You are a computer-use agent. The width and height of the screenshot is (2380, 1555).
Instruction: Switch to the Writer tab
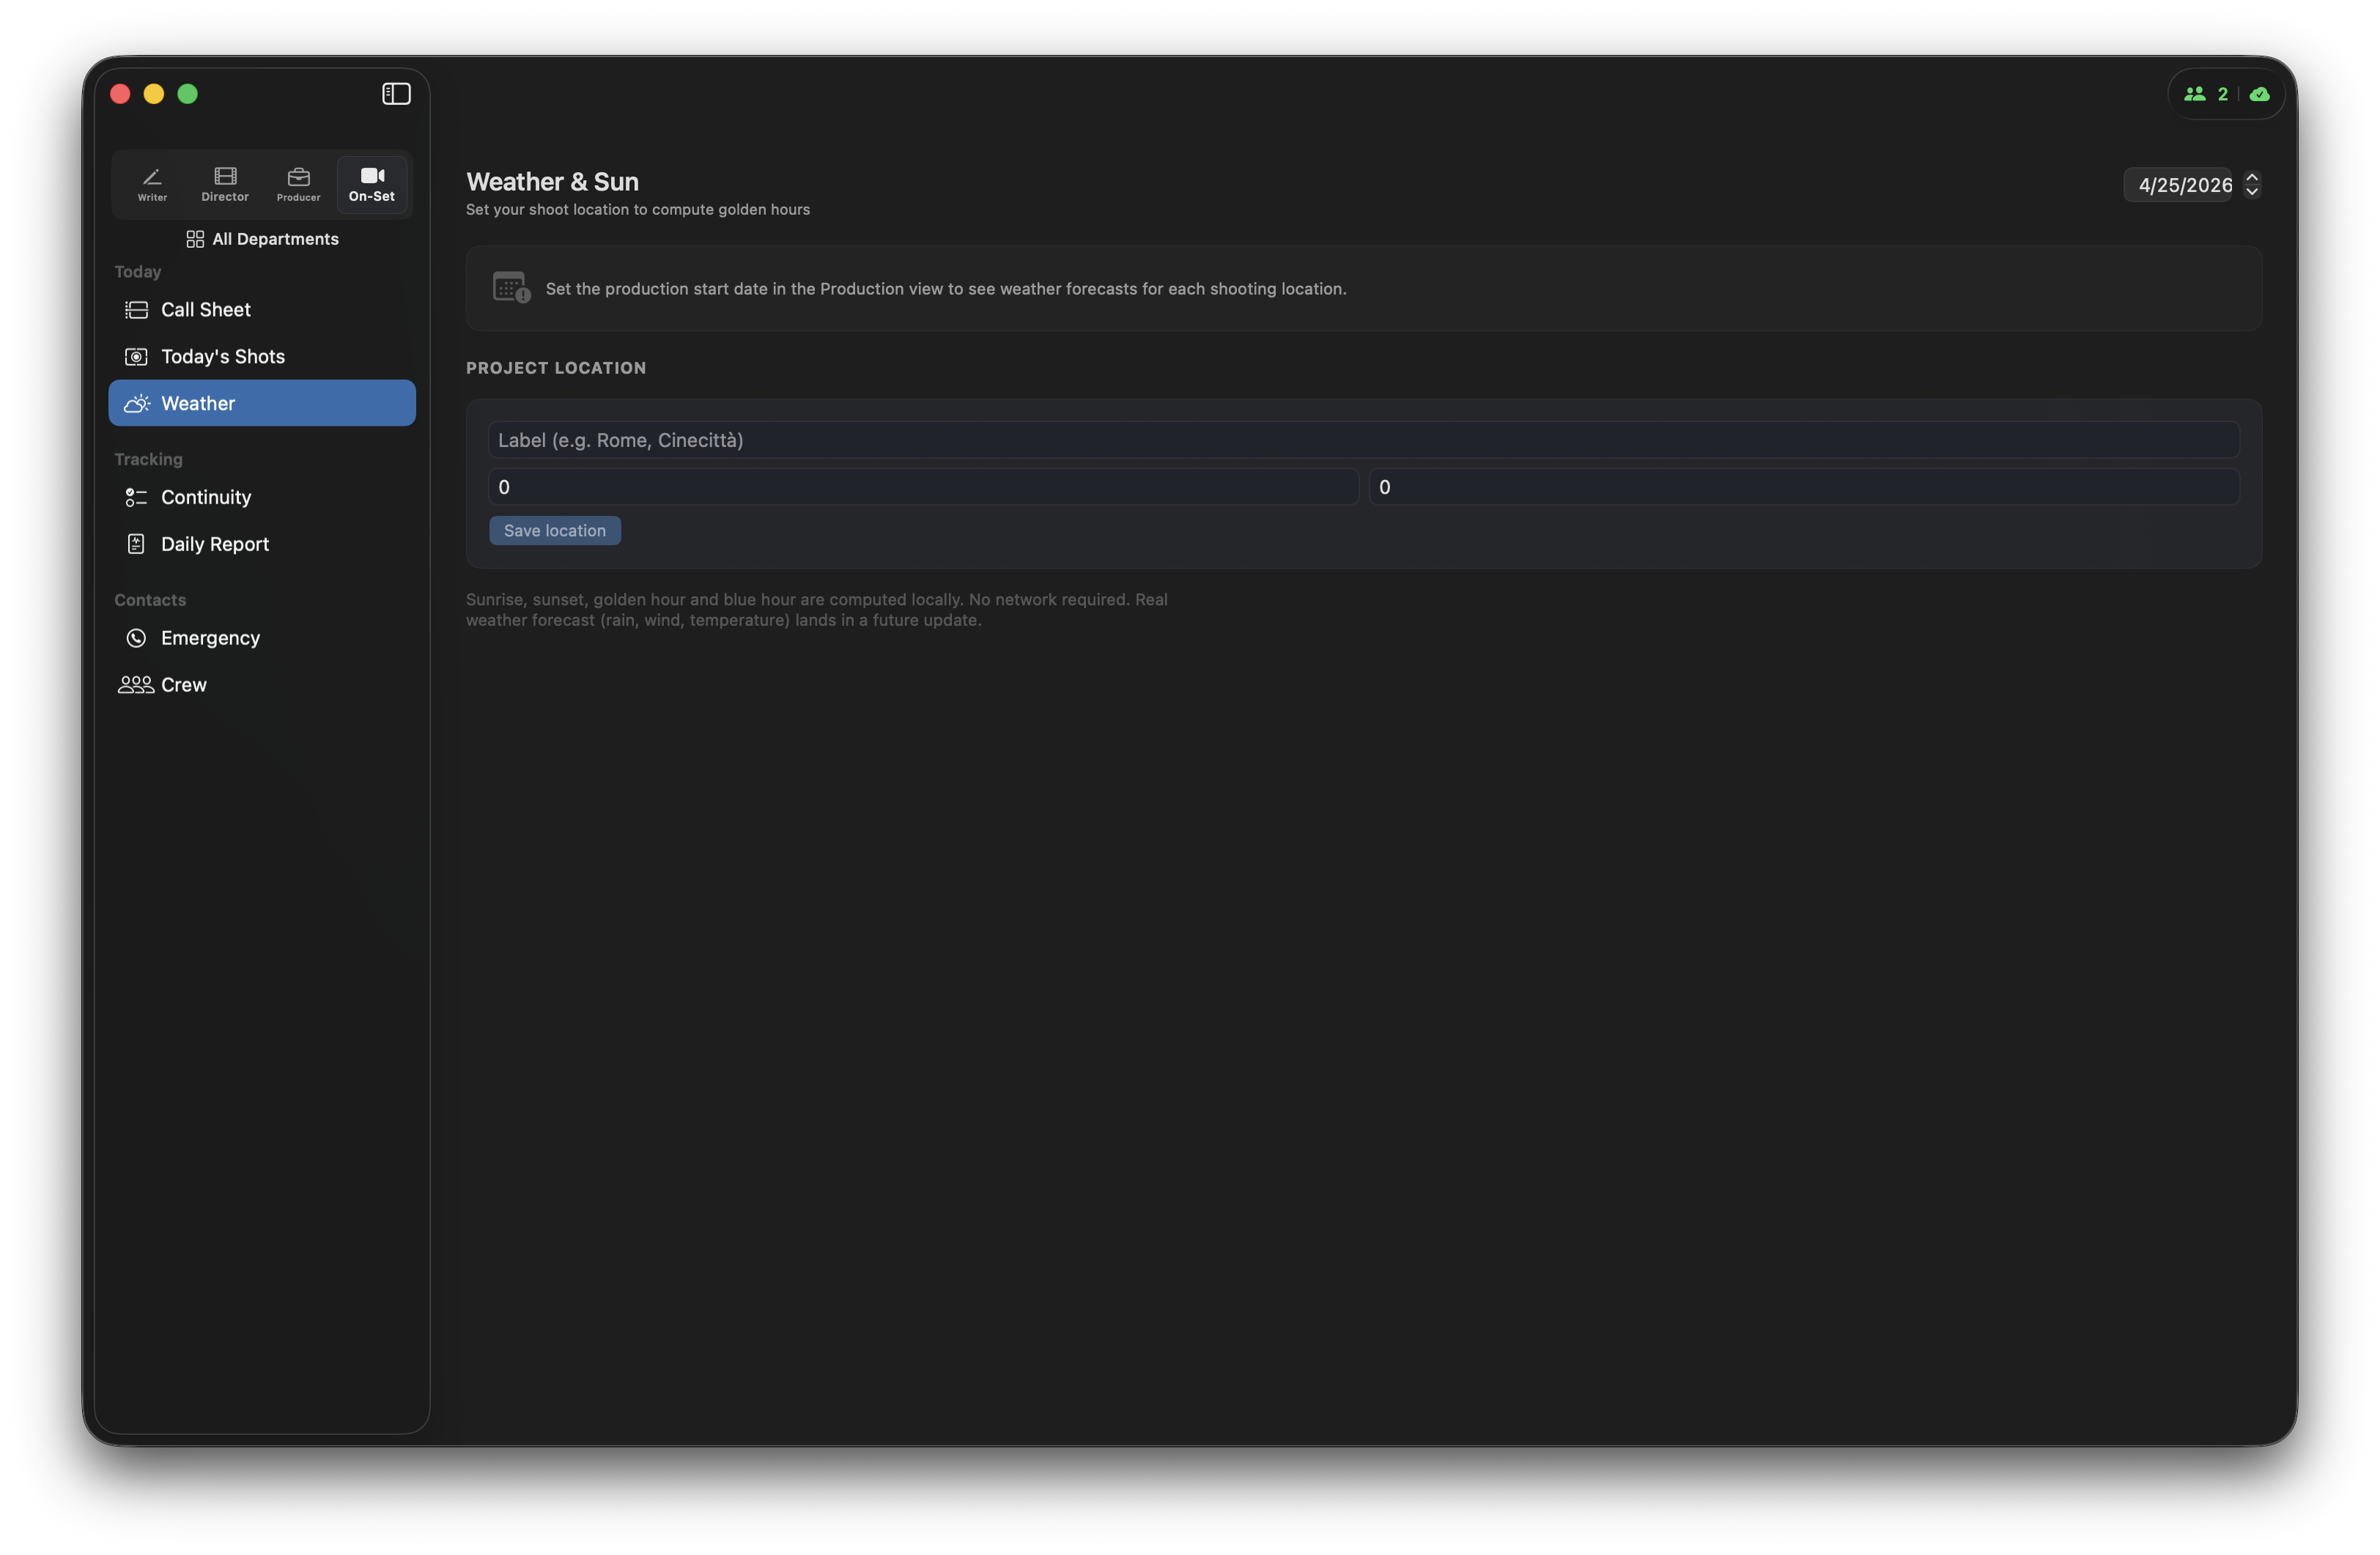152,184
